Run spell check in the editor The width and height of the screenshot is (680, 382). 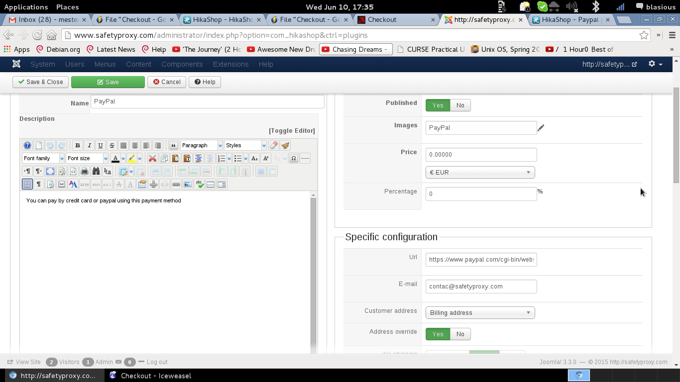click(199, 184)
